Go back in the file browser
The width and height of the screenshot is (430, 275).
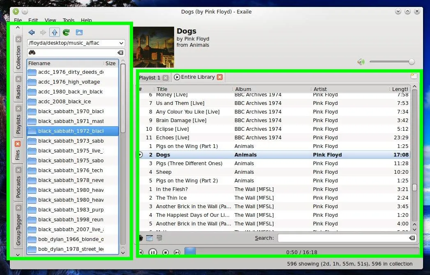pyautogui.click(x=32, y=32)
